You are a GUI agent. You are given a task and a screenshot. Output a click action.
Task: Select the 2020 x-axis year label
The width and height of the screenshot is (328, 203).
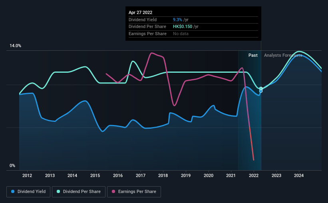point(209,175)
